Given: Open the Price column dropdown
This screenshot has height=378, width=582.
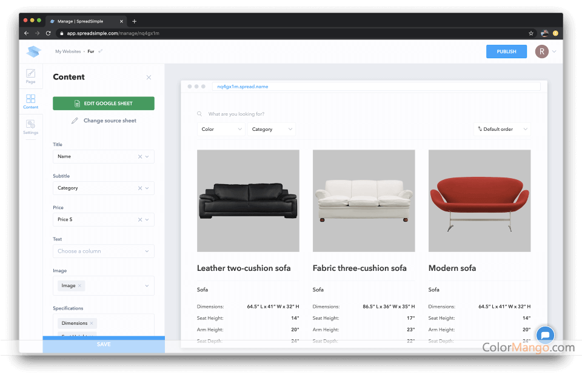Looking at the screenshot, I should (x=147, y=220).
